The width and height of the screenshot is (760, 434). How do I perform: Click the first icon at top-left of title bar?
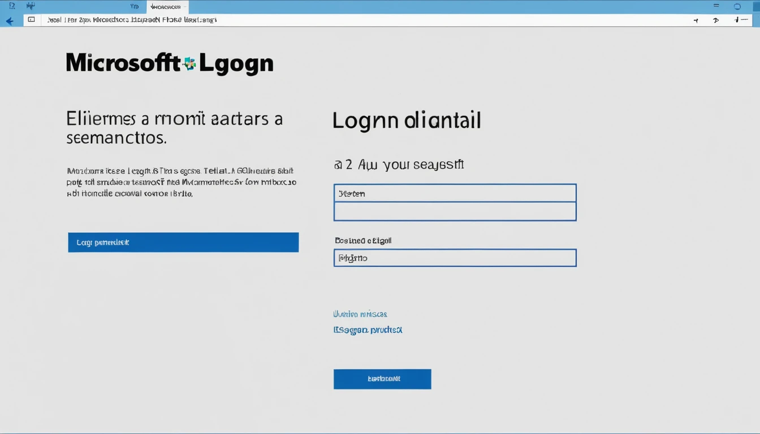pos(12,6)
